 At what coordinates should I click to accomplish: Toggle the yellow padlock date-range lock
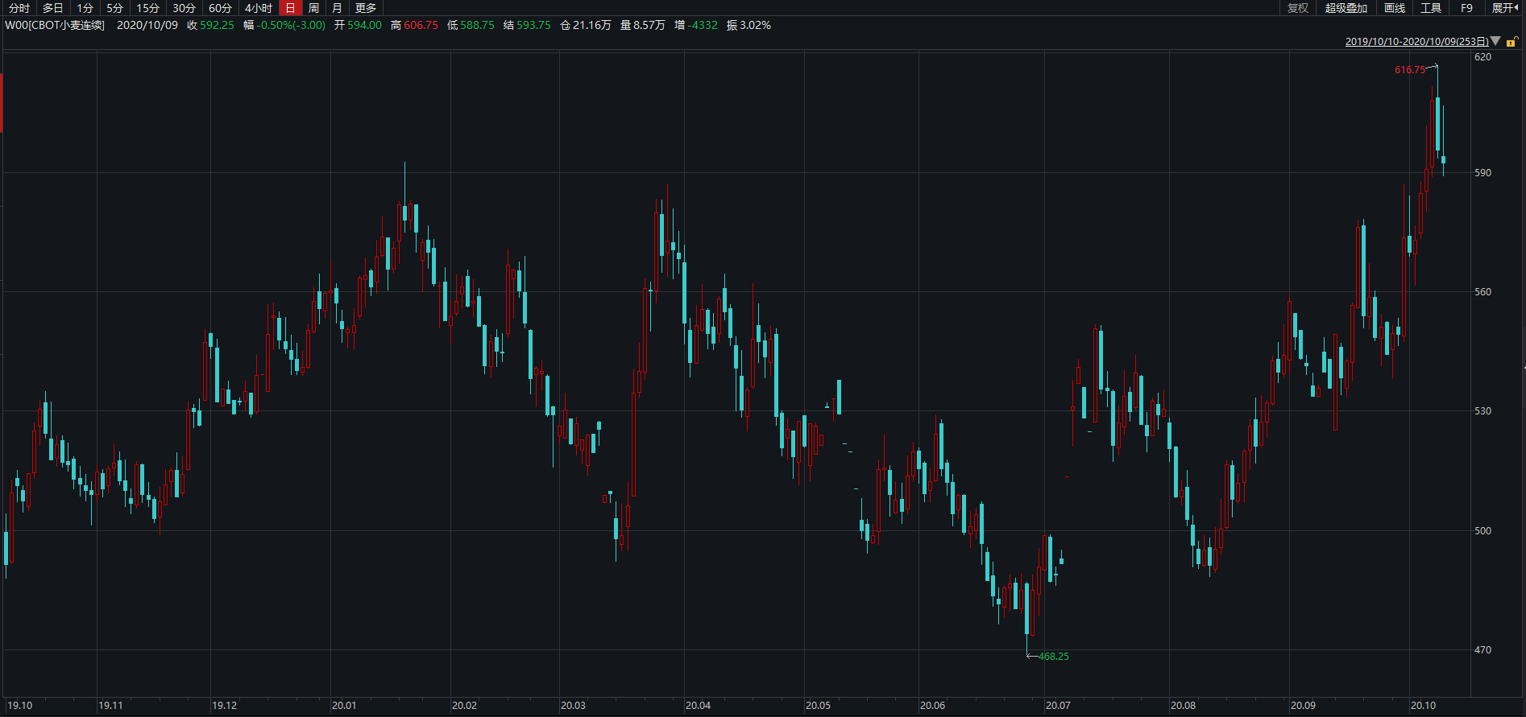pos(1512,41)
